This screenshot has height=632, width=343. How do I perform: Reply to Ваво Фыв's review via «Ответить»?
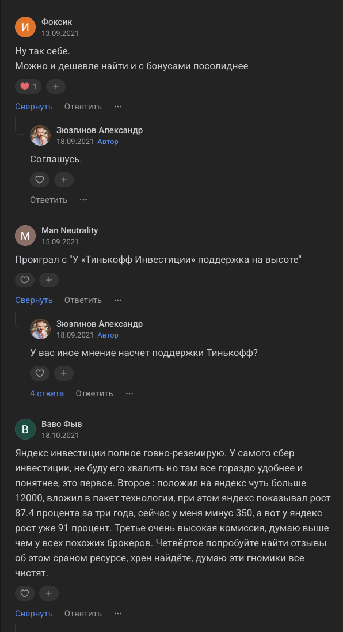83,614
